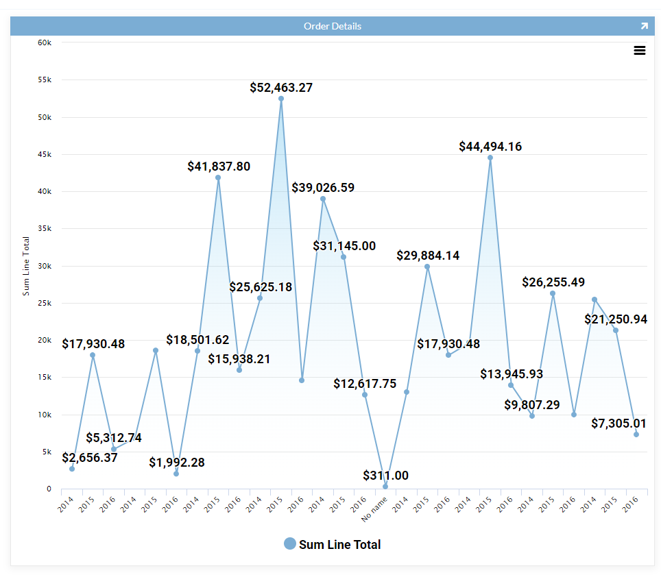
Task: Select the $26,255.49 data point
Action: click(553, 293)
